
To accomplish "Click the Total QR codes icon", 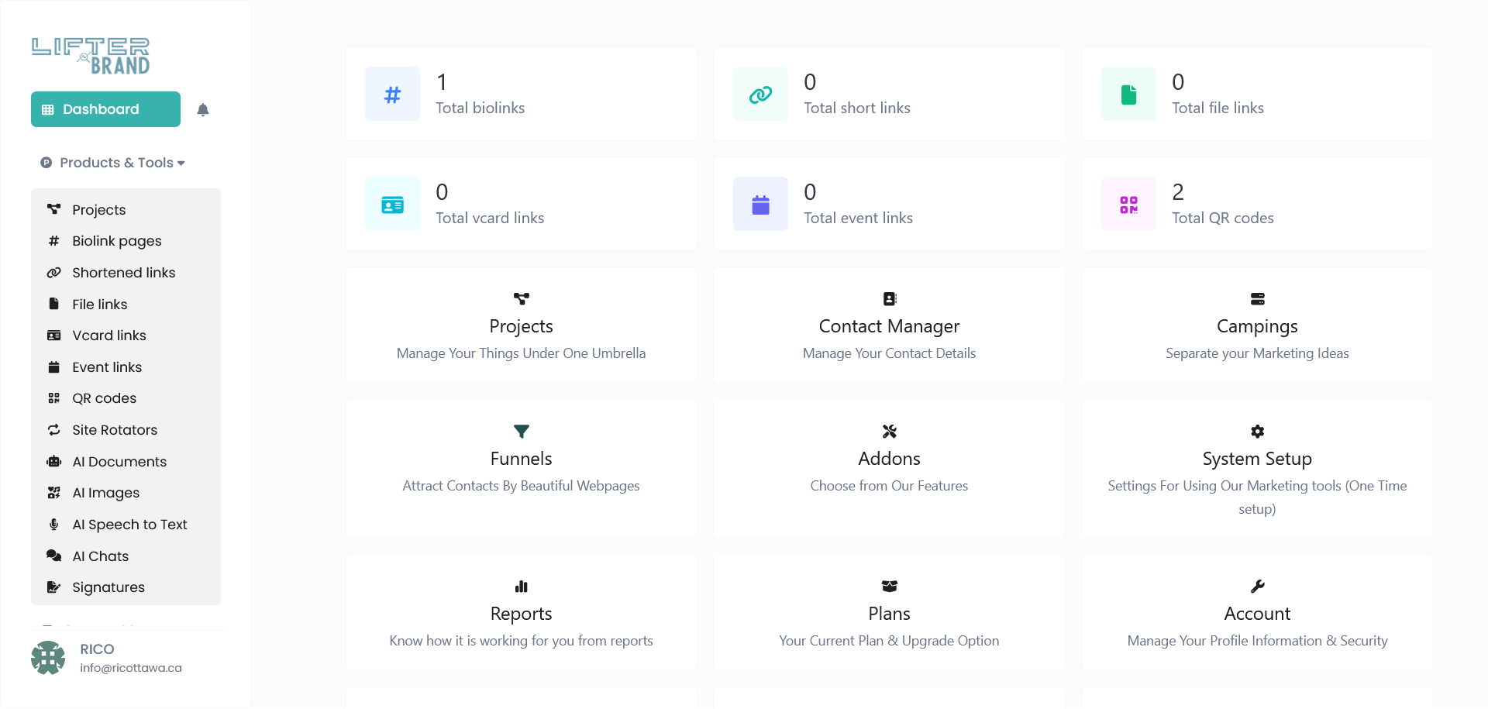I will pos(1128,205).
